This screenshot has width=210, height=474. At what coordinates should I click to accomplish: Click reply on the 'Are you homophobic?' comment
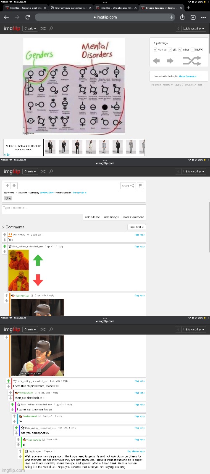coord(142,428)
